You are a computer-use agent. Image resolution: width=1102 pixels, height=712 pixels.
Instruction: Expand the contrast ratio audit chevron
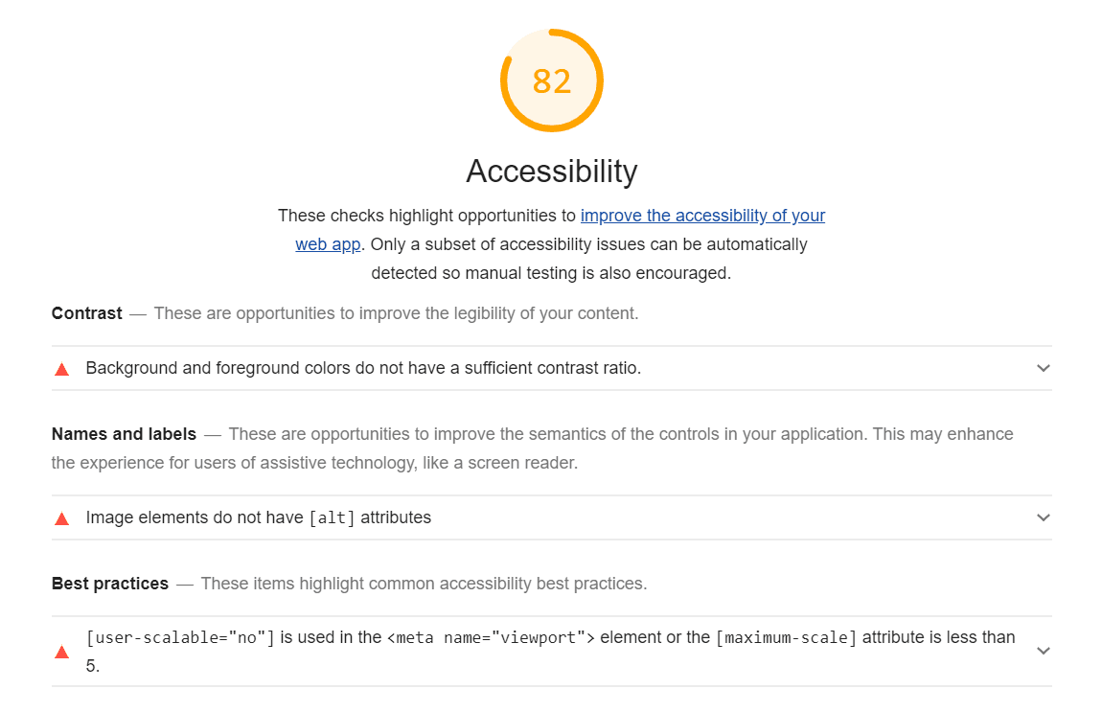tap(1043, 368)
